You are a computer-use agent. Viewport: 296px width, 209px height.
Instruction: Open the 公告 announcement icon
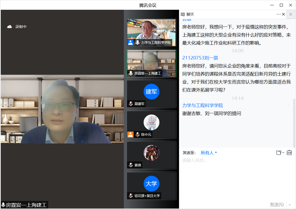coord(289,152)
